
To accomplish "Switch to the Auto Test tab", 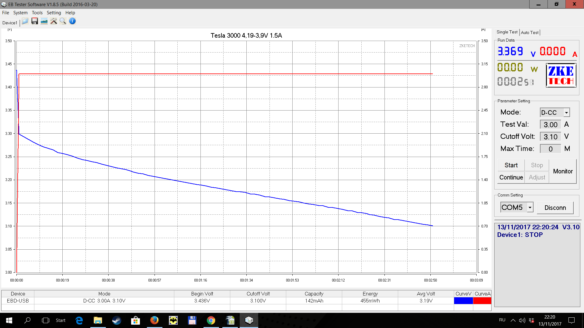I will coord(530,32).
